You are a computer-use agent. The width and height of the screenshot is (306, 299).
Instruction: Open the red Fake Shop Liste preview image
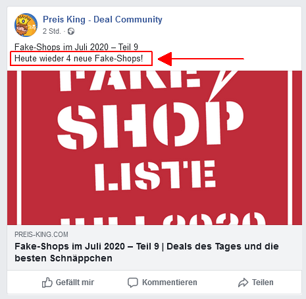tap(155, 148)
